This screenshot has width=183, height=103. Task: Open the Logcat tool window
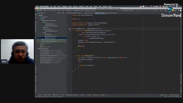102,95
